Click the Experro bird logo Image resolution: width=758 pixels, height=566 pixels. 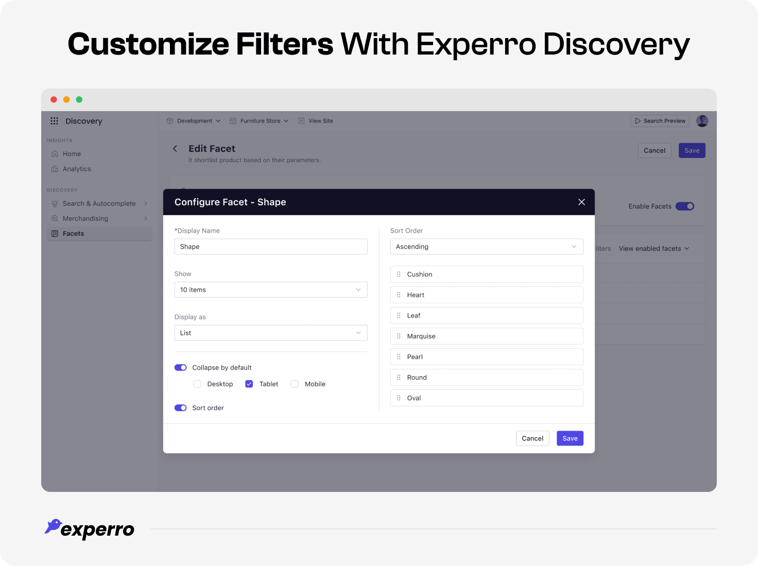[53, 526]
